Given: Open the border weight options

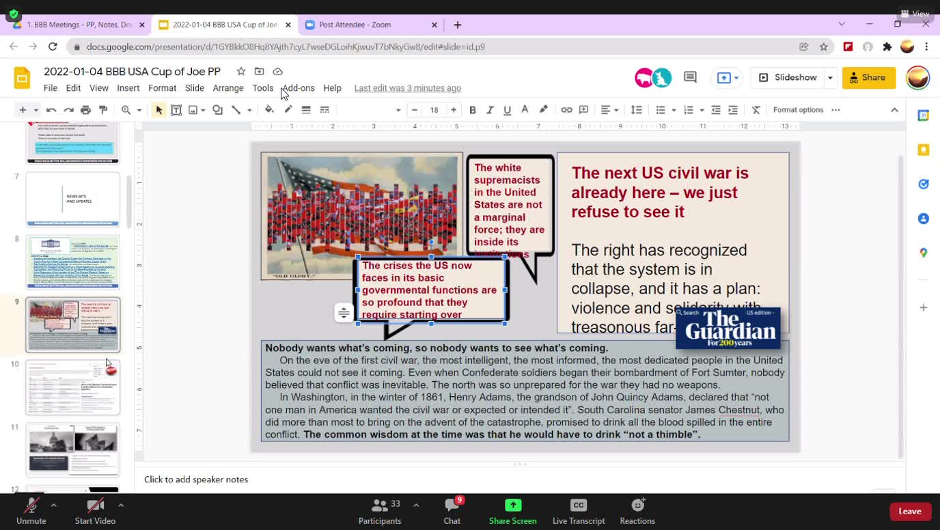Looking at the screenshot, I should pyautogui.click(x=306, y=110).
